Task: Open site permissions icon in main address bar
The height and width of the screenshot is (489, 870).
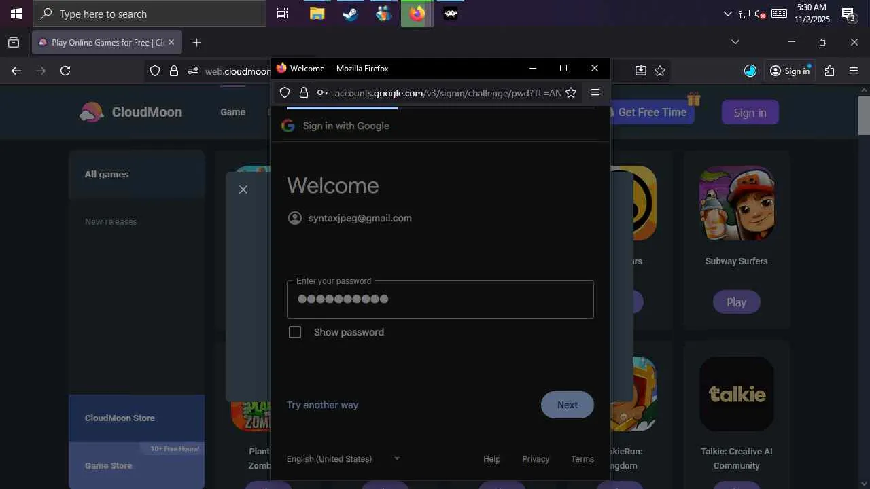Action: 193,71
